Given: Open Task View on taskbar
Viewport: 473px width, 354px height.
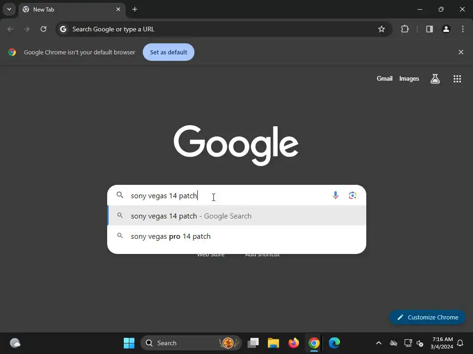Looking at the screenshot, I should click(253, 343).
